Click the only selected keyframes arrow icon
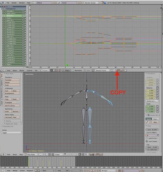 click(x=51, y=71)
